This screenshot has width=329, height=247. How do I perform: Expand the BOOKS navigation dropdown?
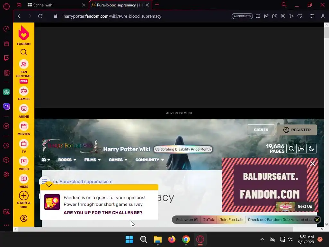[x=67, y=160]
